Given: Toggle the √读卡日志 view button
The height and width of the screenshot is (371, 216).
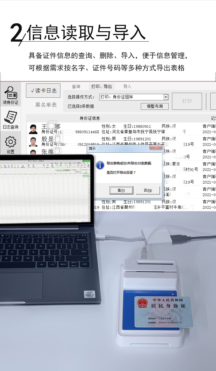Looking at the screenshot, I should pyautogui.click(x=43, y=91).
